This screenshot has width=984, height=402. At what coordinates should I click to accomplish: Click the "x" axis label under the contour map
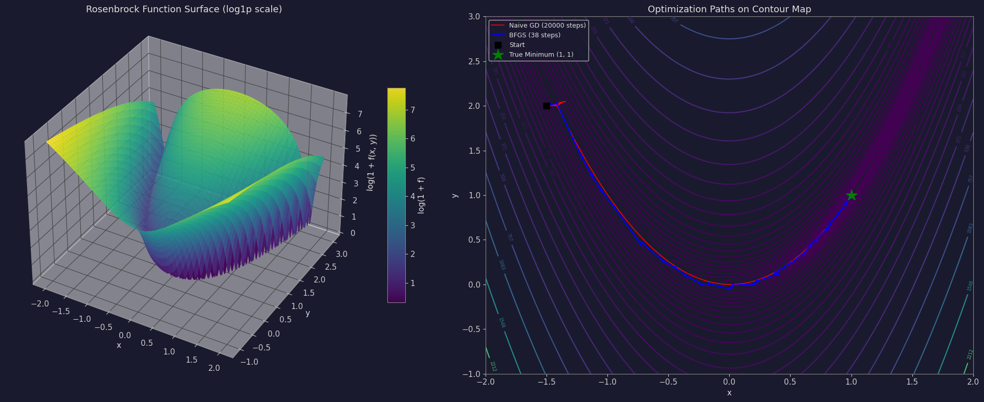click(x=729, y=393)
